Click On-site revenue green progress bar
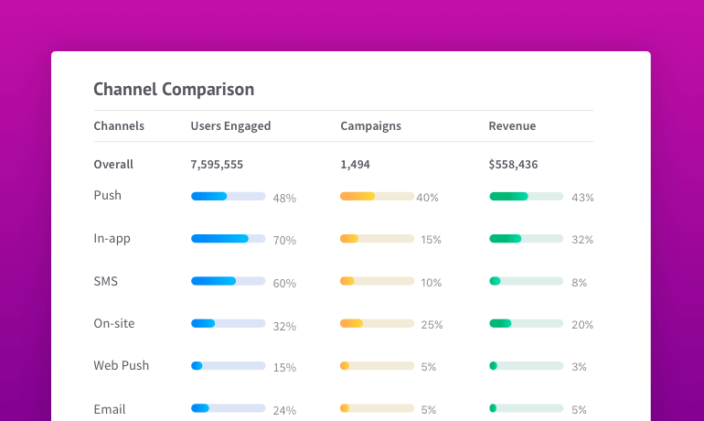704x421 pixels. pos(526,323)
